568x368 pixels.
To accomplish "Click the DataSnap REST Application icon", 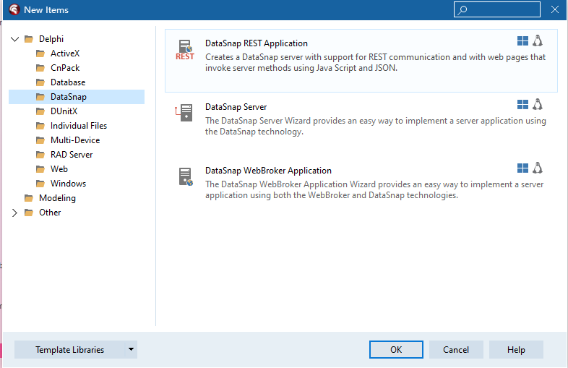I will pos(185,50).
